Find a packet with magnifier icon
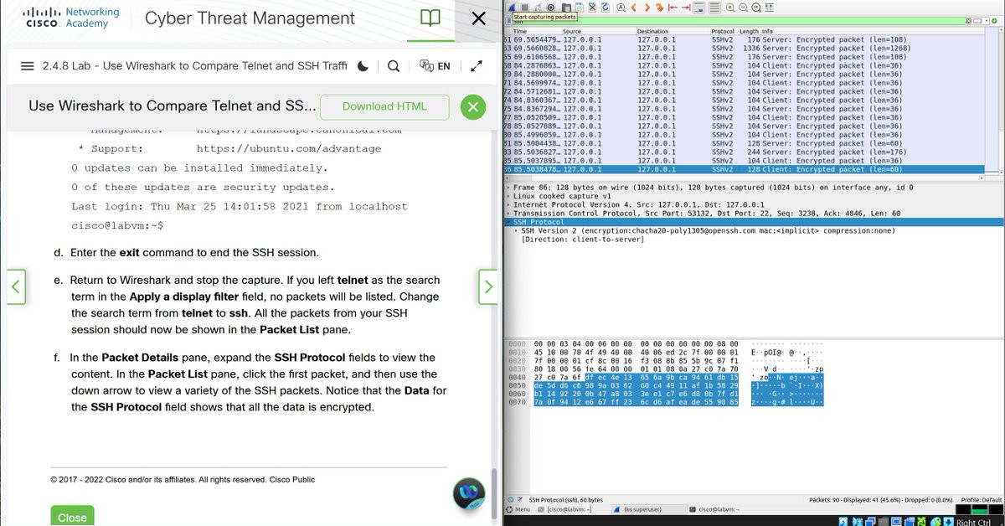1005x526 pixels. (621, 8)
